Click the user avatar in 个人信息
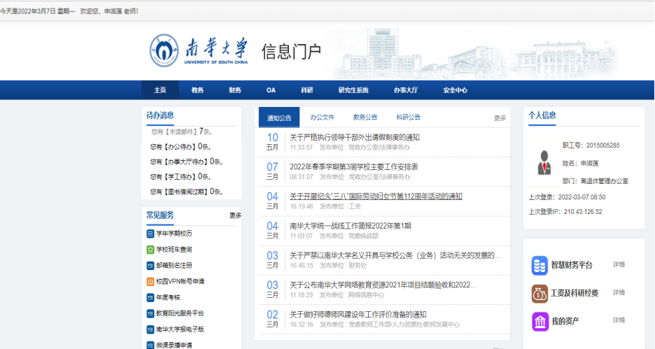 click(544, 162)
